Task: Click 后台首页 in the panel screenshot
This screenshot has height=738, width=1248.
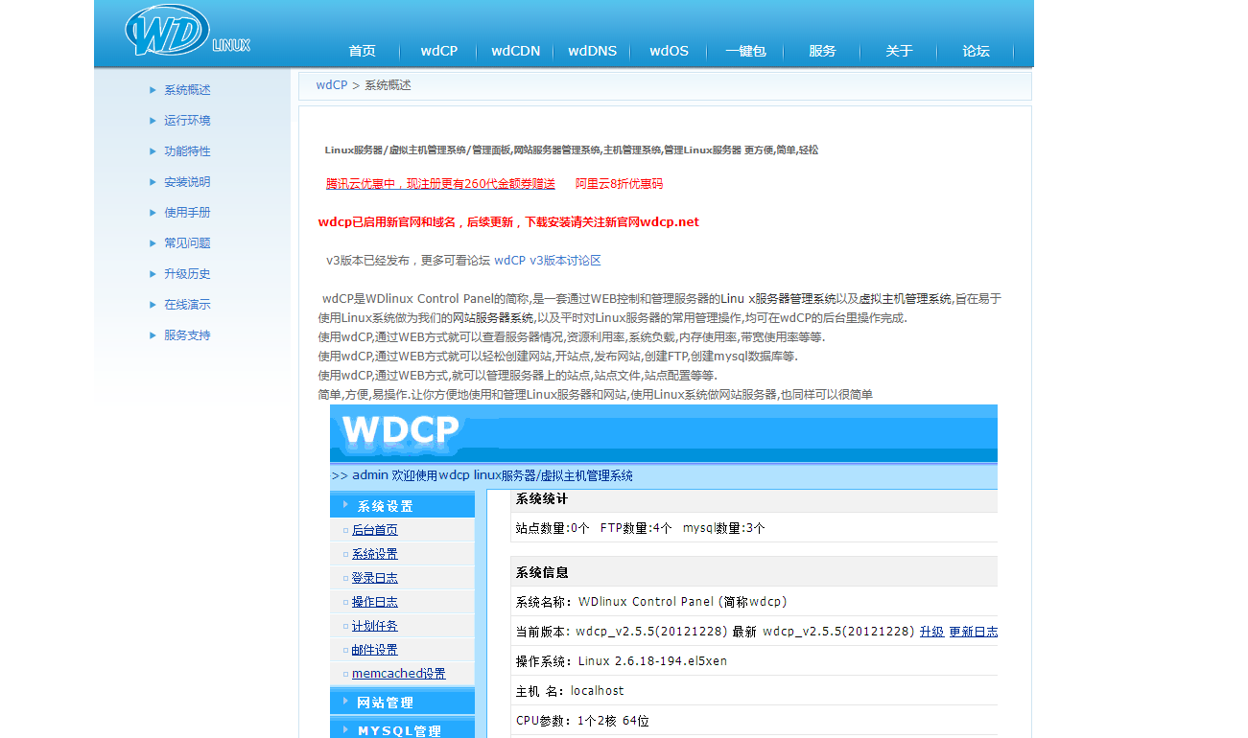Action: [x=374, y=530]
